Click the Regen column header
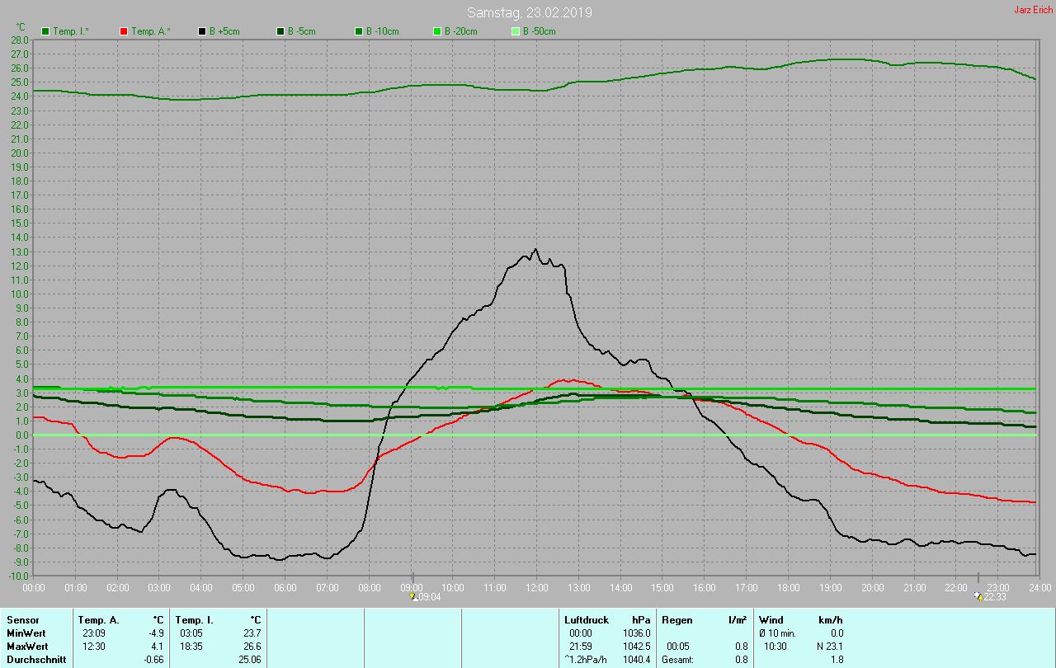The image size is (1056, 668). [676, 619]
